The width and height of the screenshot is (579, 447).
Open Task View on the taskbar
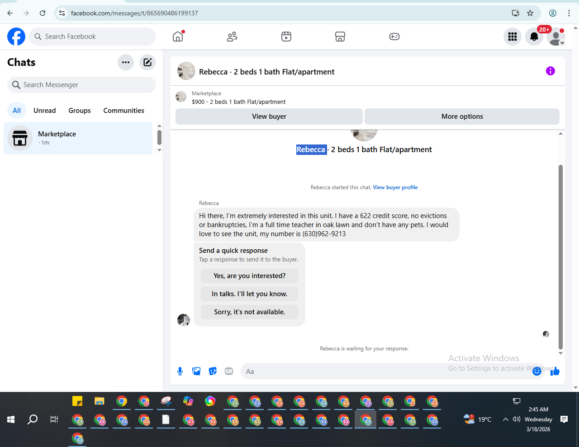pos(54,419)
